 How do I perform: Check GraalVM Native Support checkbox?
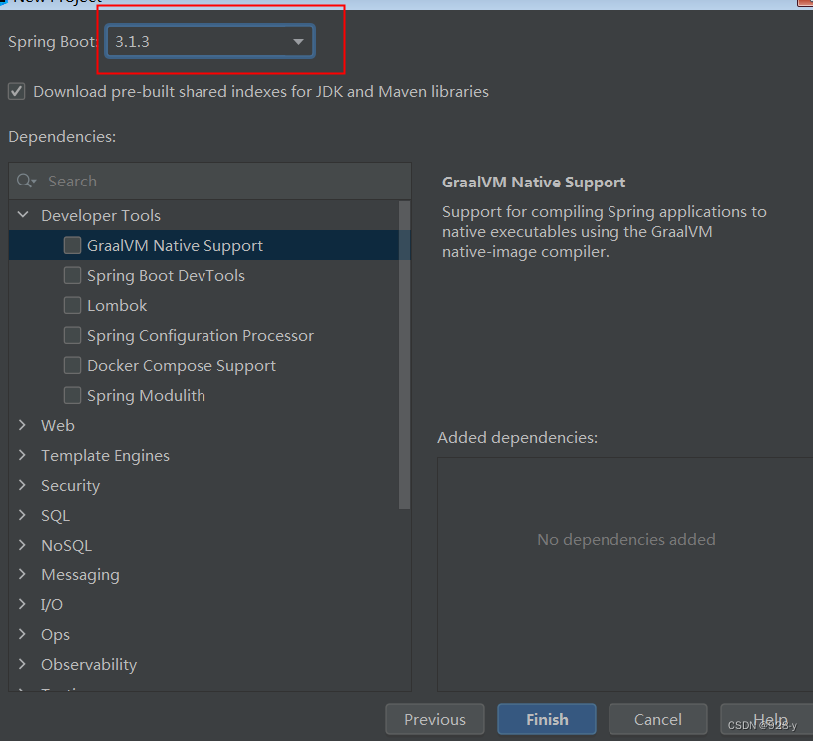coord(72,245)
